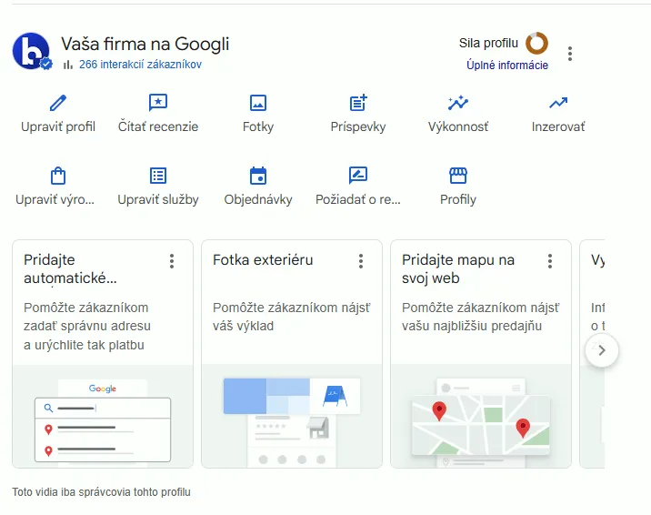Screen dimensions: 651x515
Task: Open the Objednávky calendar icon
Action: click(258, 176)
